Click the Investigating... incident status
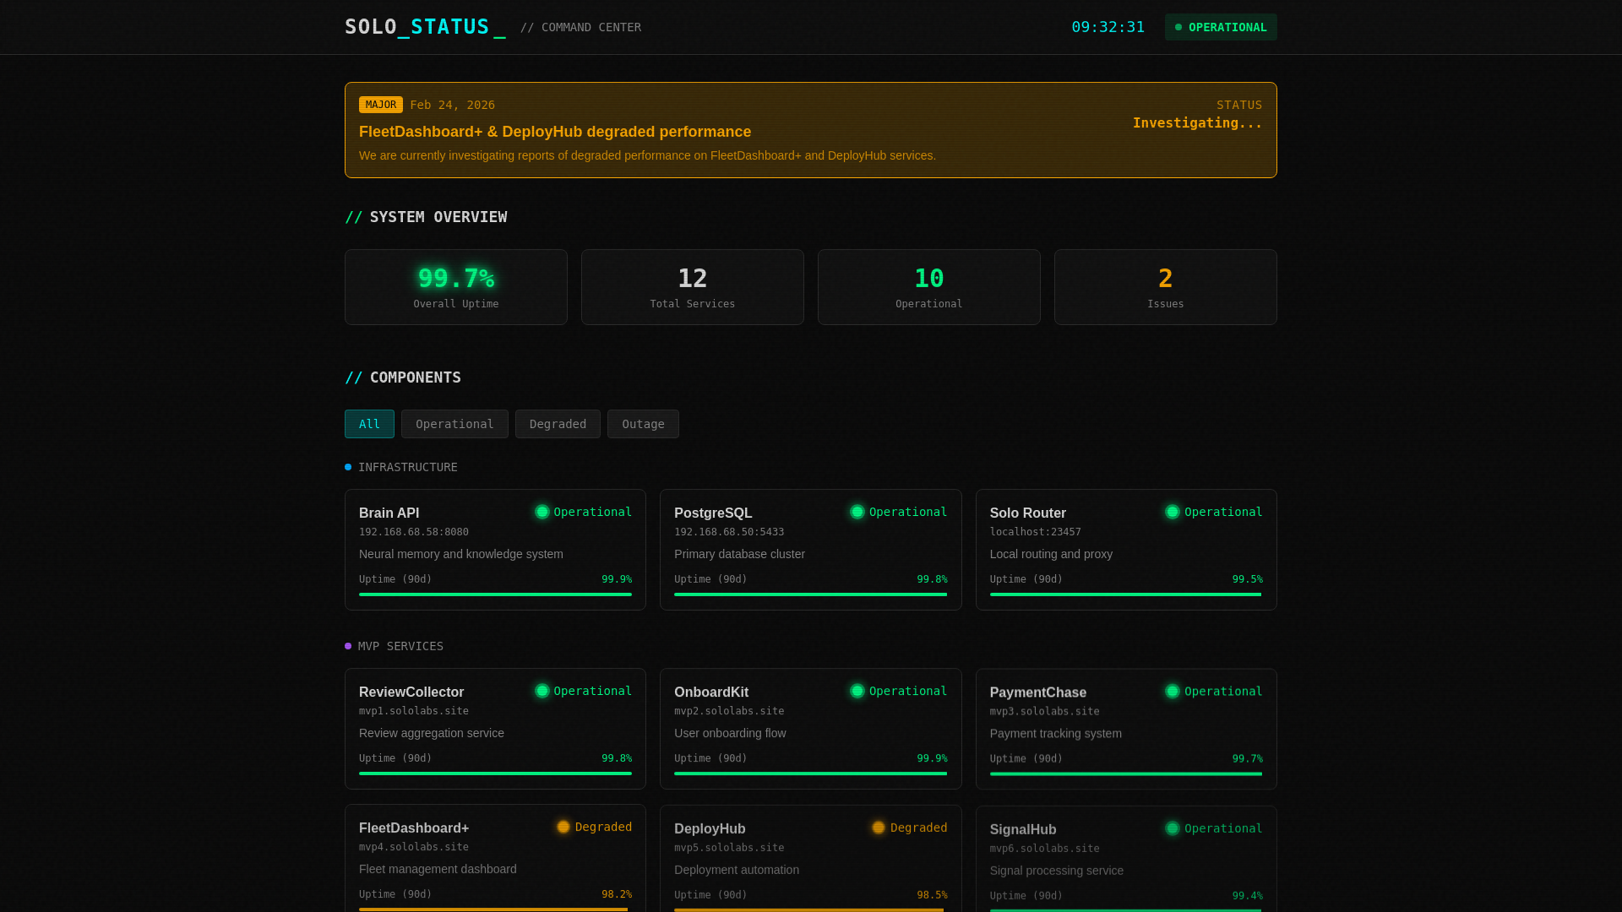Viewport: 1622px width, 912px height. point(1197,123)
